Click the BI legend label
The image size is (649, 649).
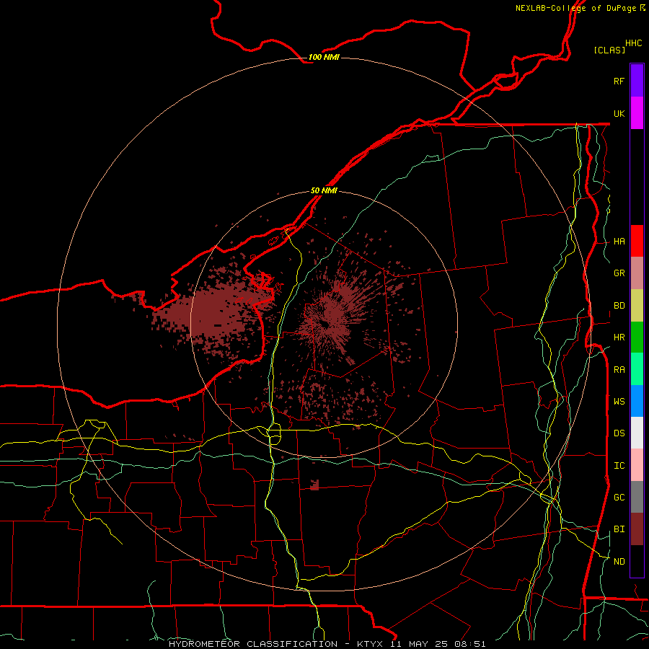click(619, 529)
